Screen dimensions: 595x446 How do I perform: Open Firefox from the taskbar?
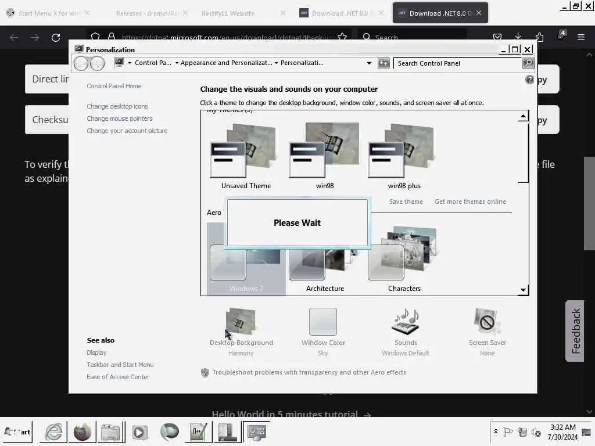pyautogui.click(x=82, y=431)
